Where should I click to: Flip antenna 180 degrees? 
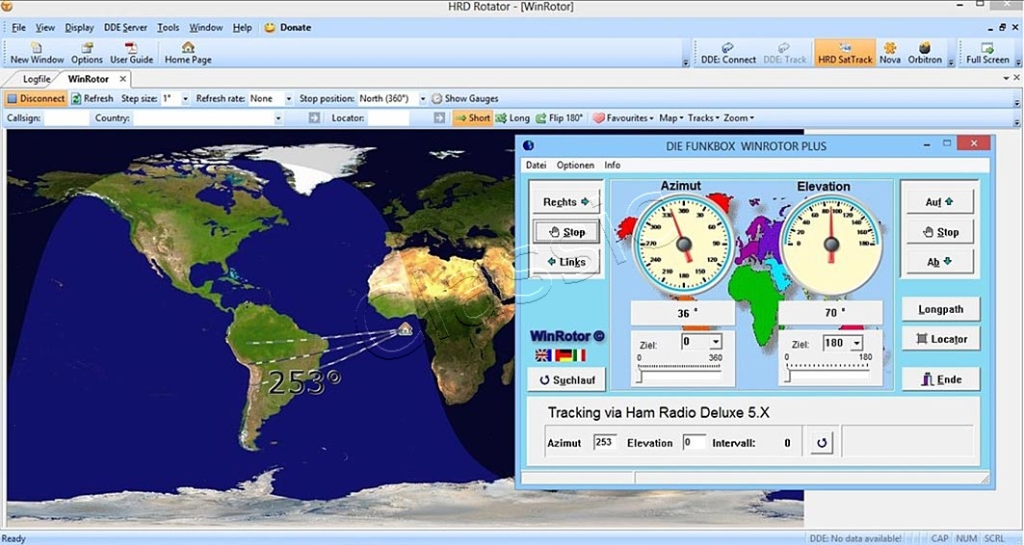coord(559,118)
